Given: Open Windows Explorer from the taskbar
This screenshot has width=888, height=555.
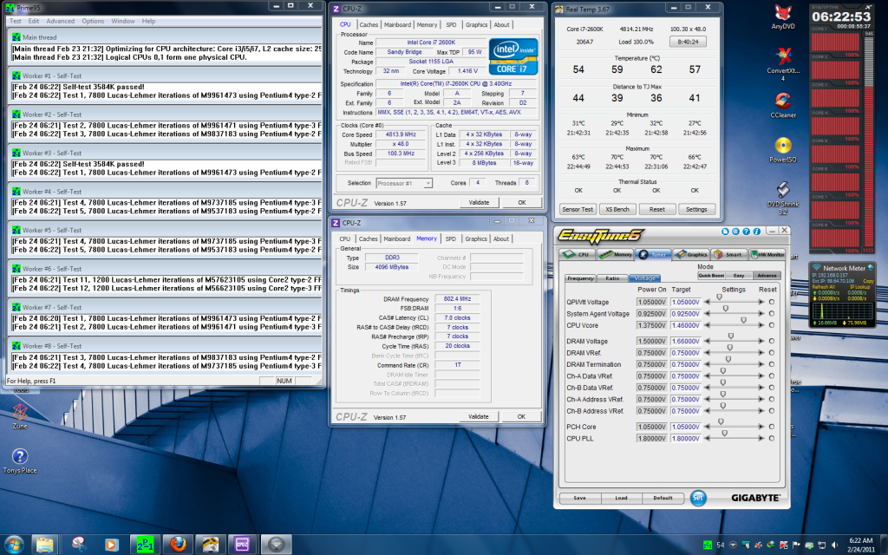Looking at the screenshot, I should [x=45, y=545].
